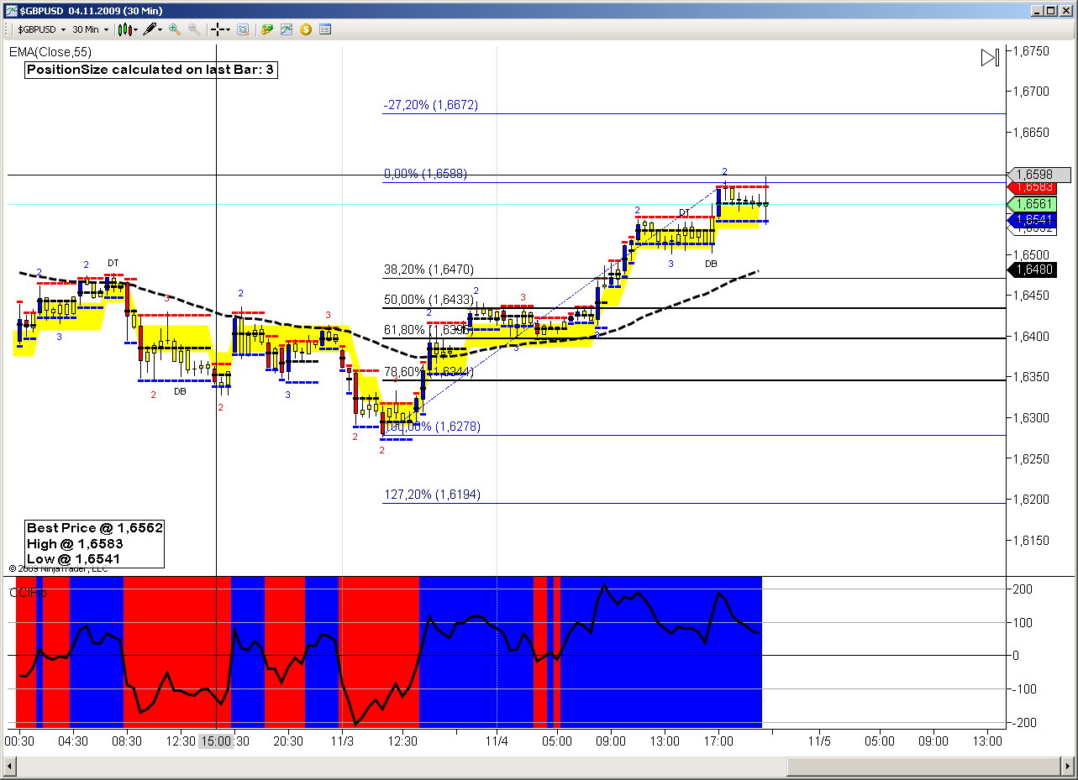The height and width of the screenshot is (780, 1078).
Task: Expand the crosshair cursor dropdown arrow
Action: pyautogui.click(x=228, y=30)
